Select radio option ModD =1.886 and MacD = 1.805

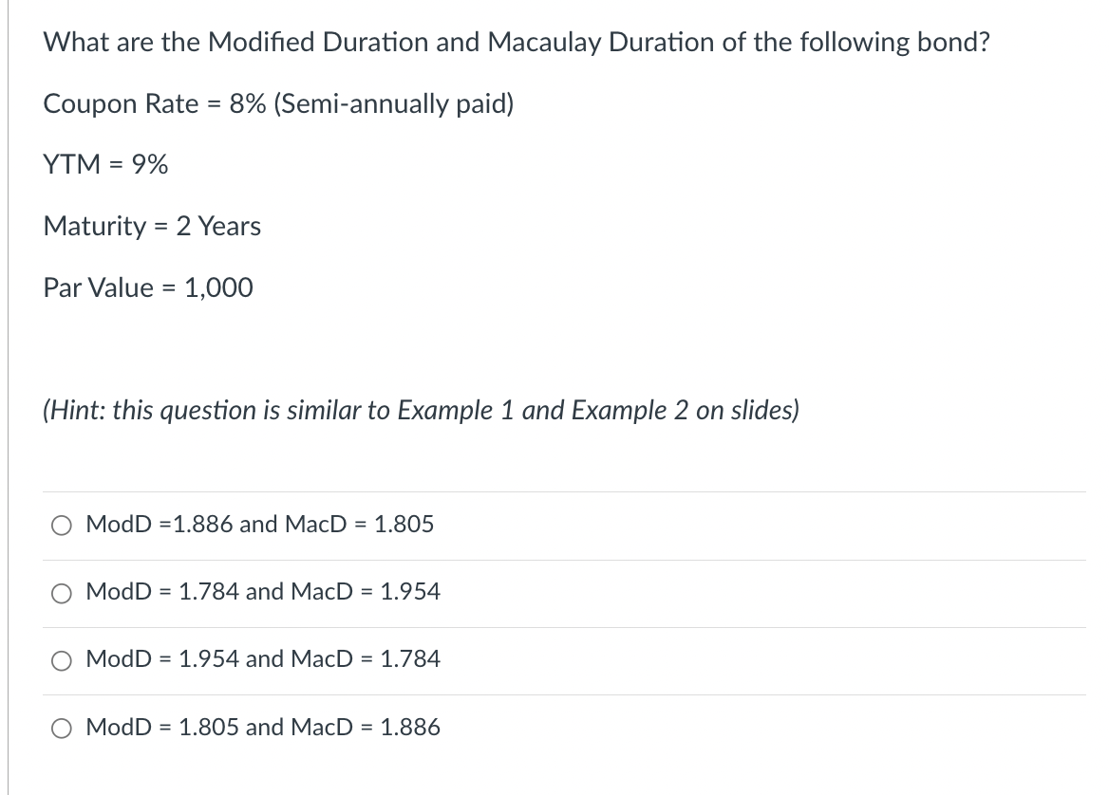pyautogui.click(x=62, y=525)
